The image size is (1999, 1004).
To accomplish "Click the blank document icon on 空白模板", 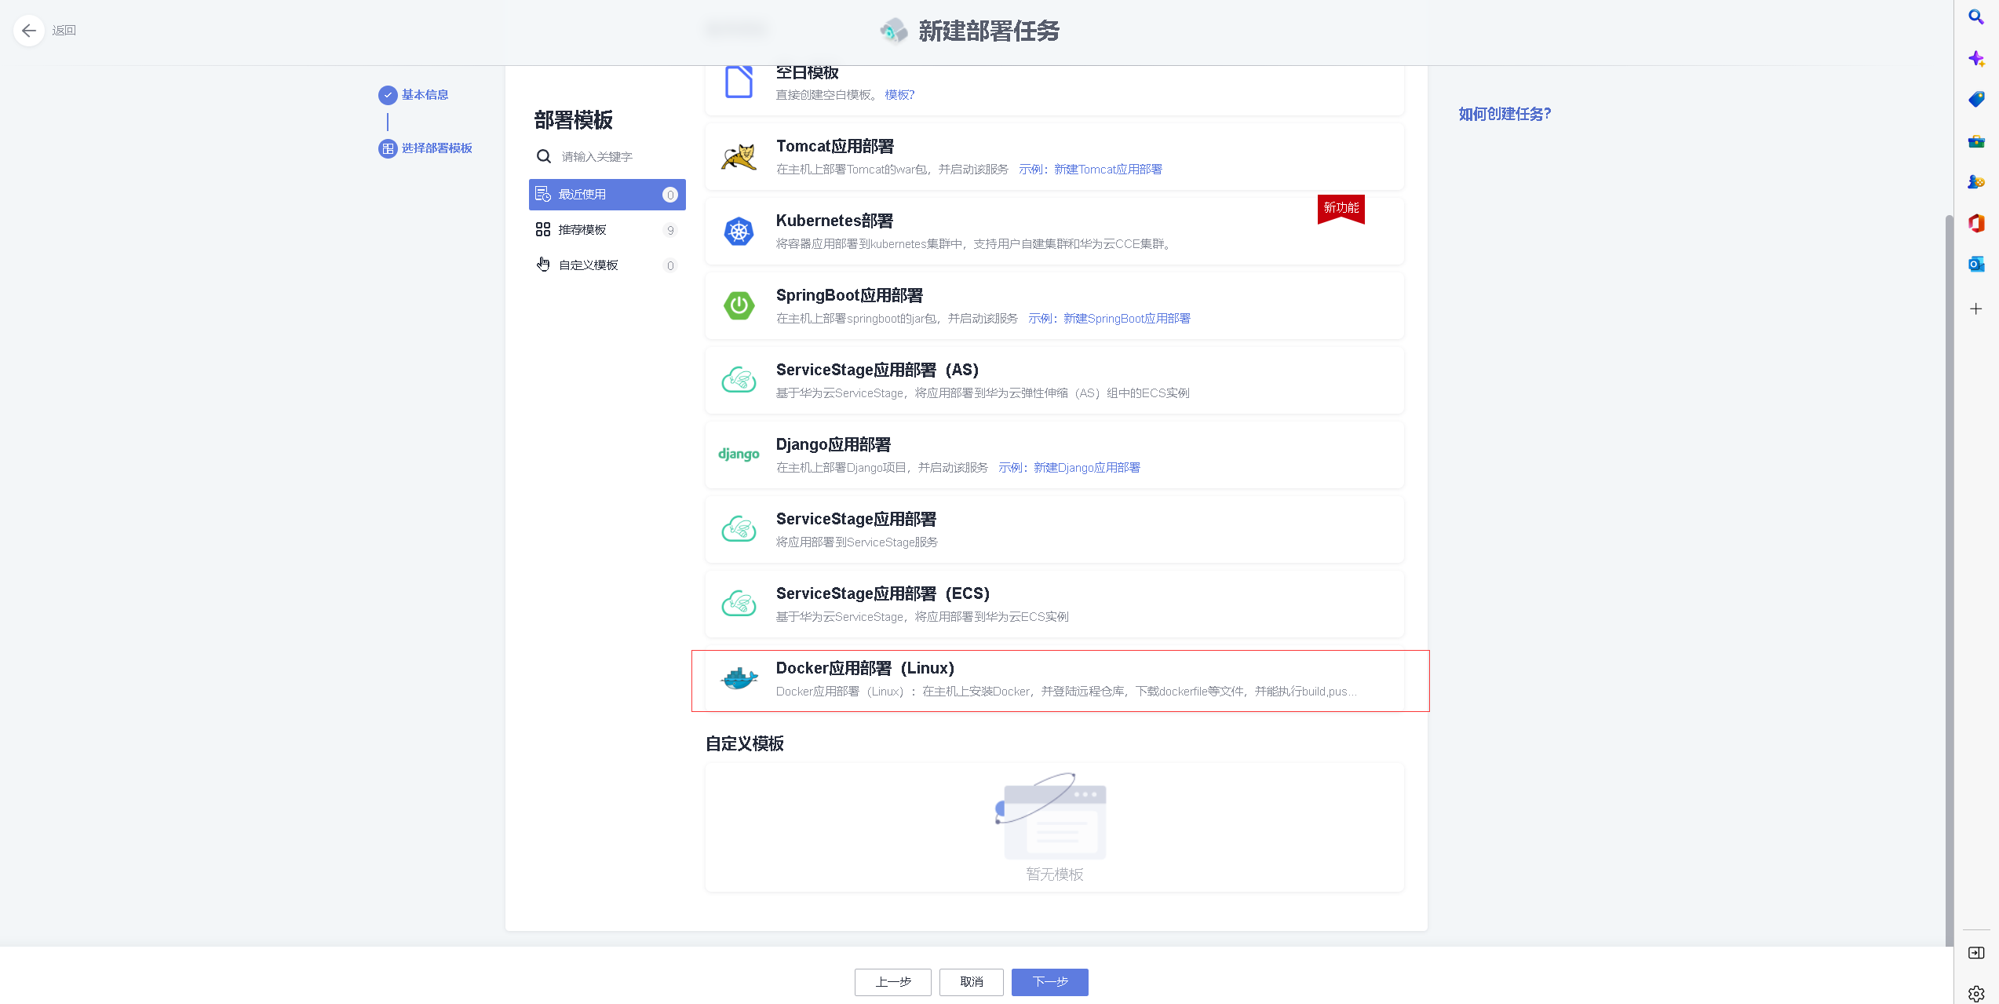I will pos(738,81).
